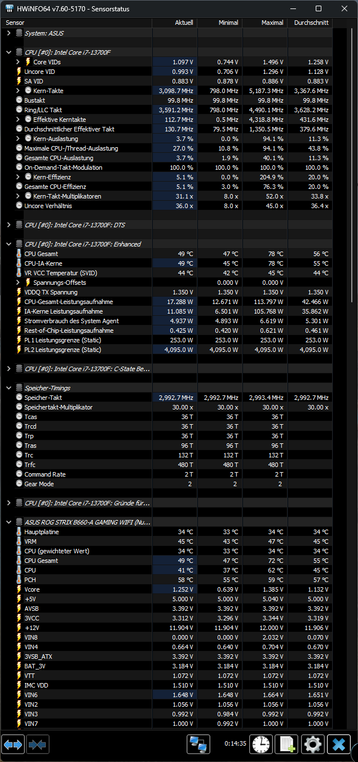
Task: Expand the Kern-Auslastung sub-rows
Action: pyautogui.click(x=19, y=139)
